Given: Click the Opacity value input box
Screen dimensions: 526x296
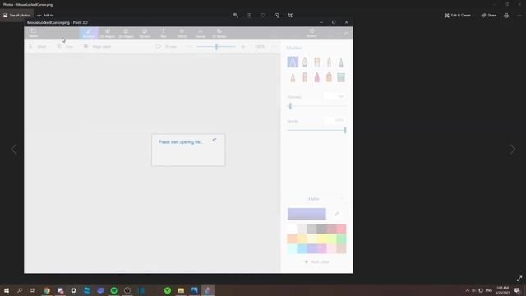Looking at the screenshot, I should 335,121.
